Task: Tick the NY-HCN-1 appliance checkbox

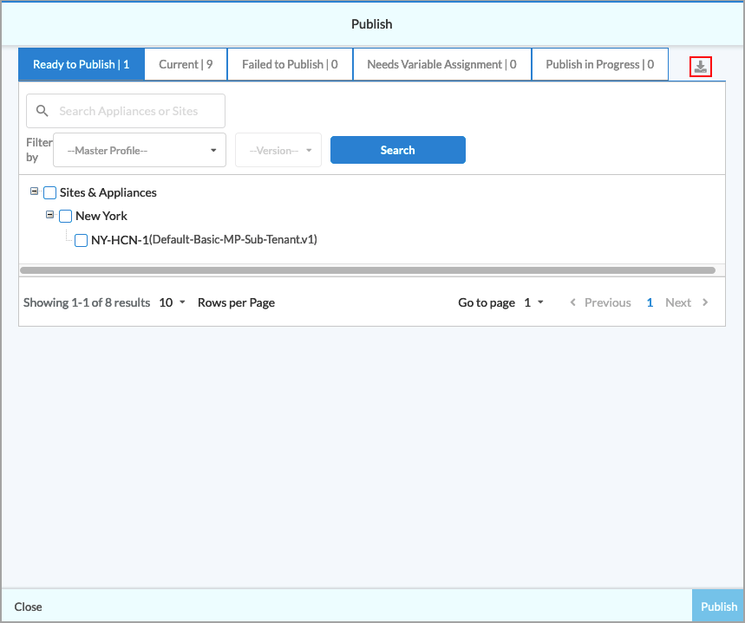Action: 82,240
